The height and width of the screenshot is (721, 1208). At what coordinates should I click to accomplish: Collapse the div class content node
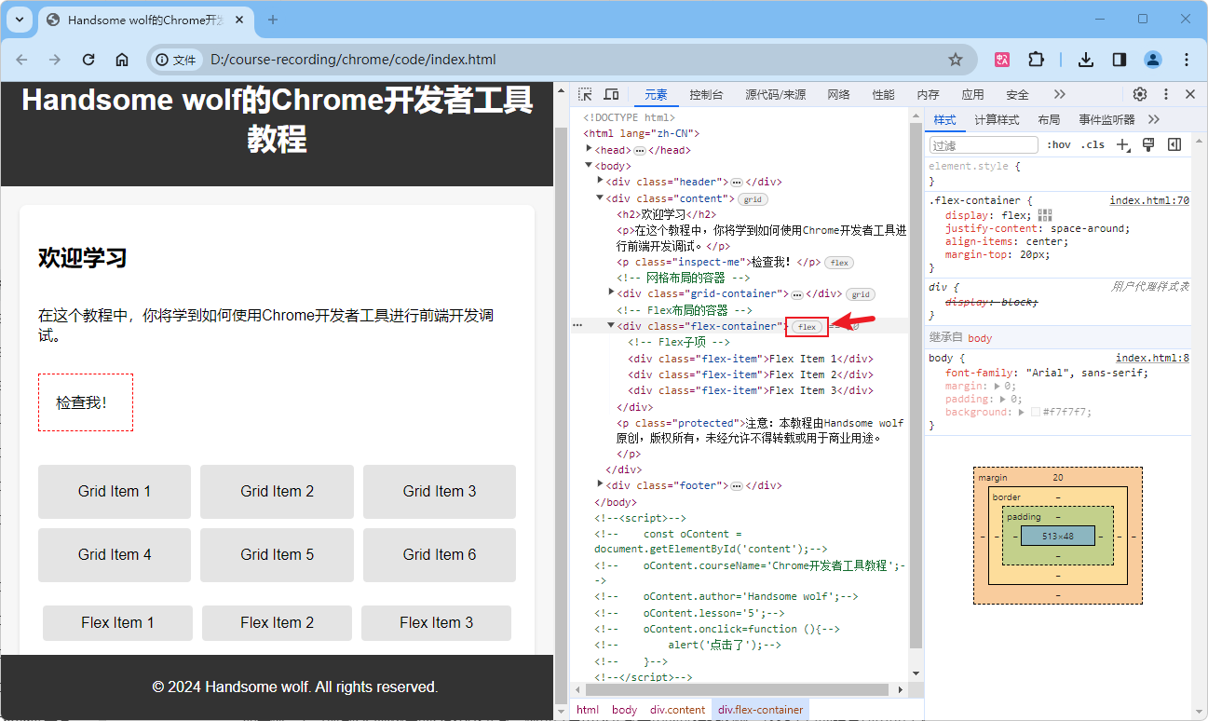tap(601, 197)
